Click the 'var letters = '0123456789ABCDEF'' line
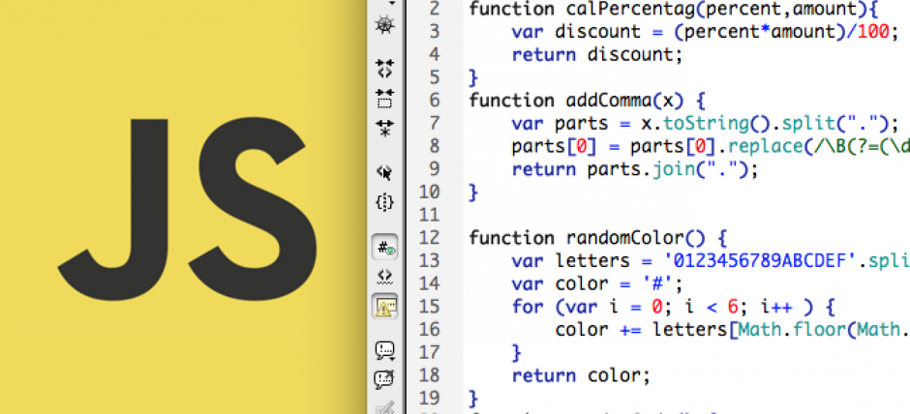The image size is (910, 414). [x=711, y=261]
